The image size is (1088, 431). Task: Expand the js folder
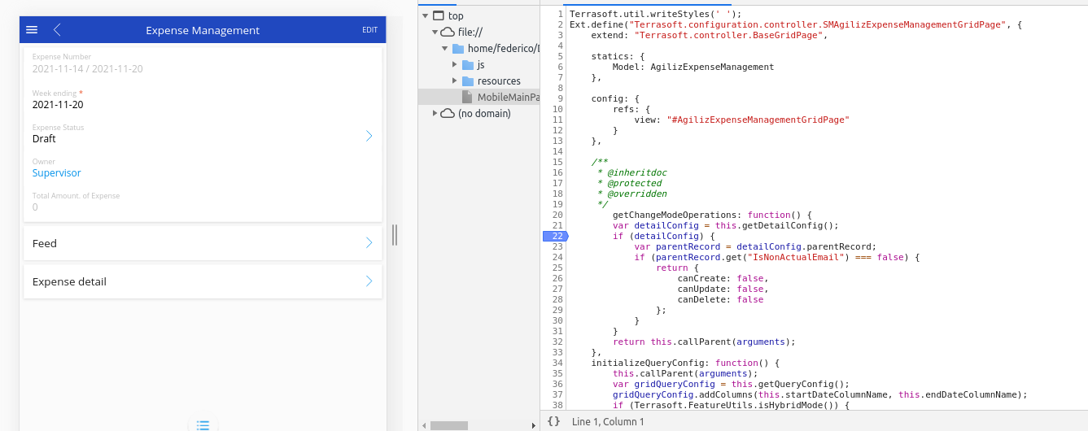tap(455, 64)
